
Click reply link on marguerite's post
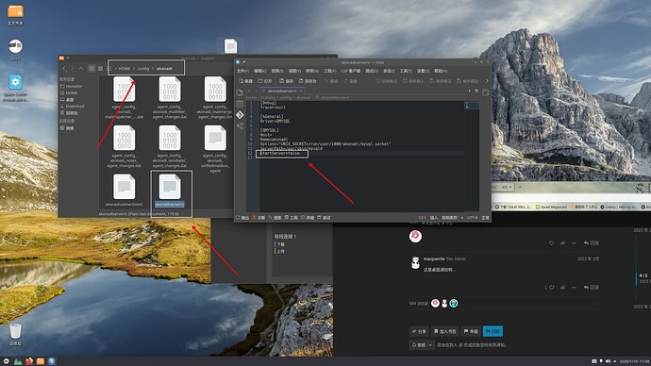(592, 287)
